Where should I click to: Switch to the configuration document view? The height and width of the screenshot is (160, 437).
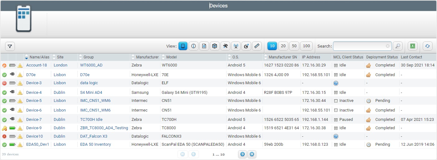204,46
